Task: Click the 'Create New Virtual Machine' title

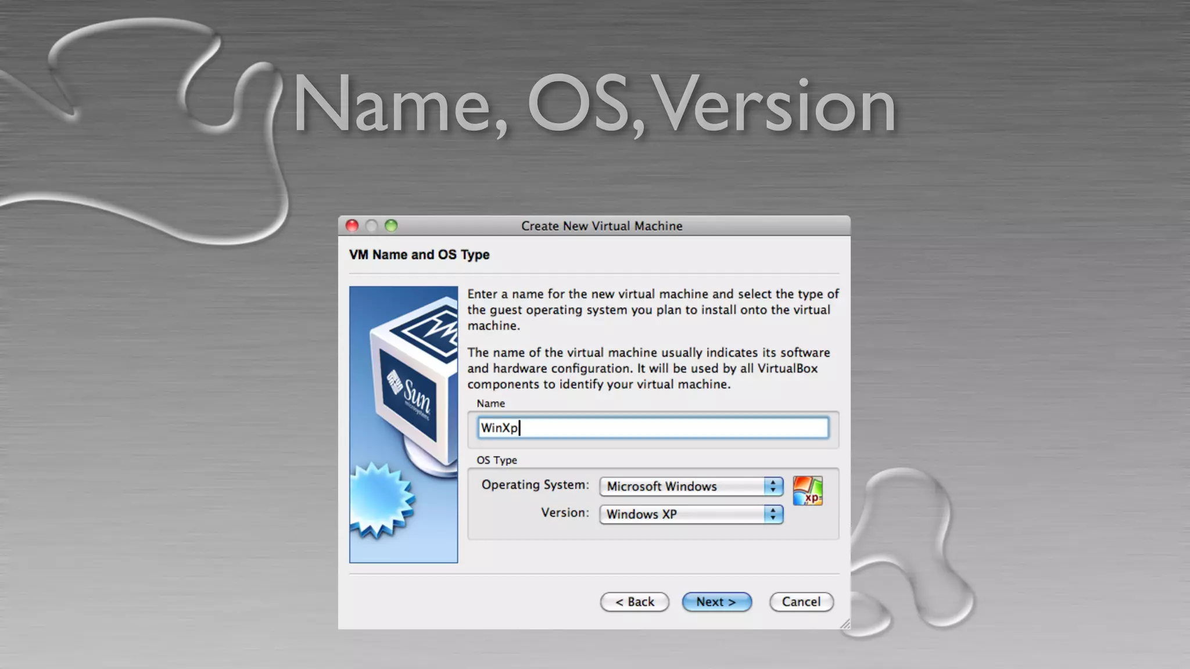Action: [601, 226]
